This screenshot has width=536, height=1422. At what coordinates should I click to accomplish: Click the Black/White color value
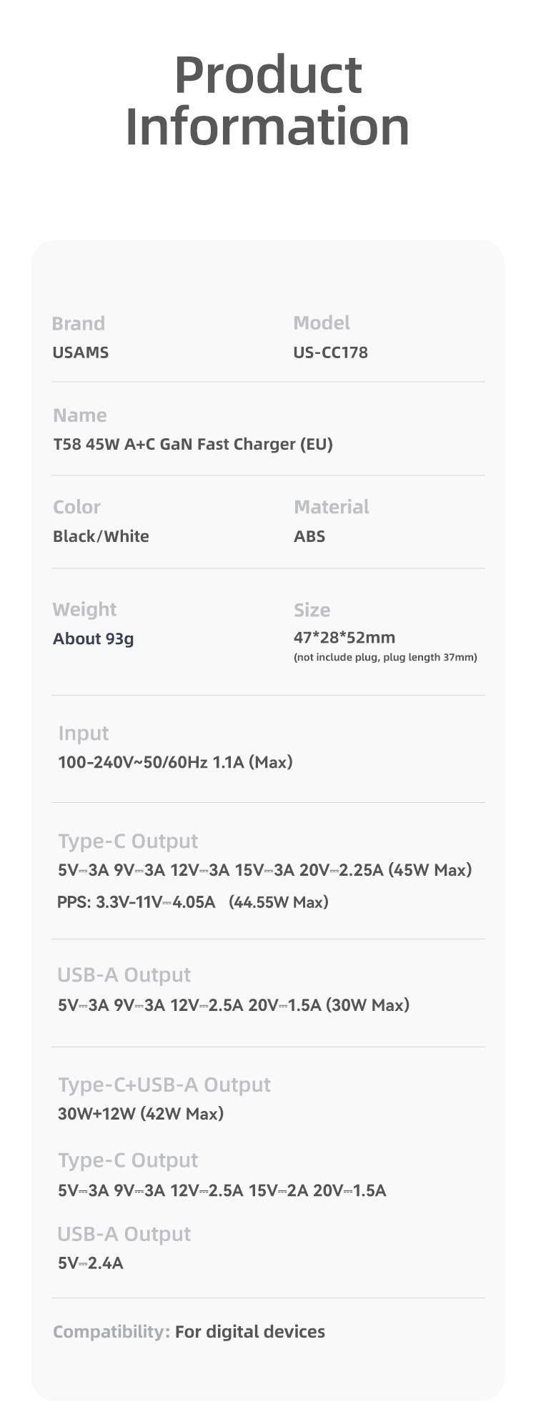pos(101,536)
